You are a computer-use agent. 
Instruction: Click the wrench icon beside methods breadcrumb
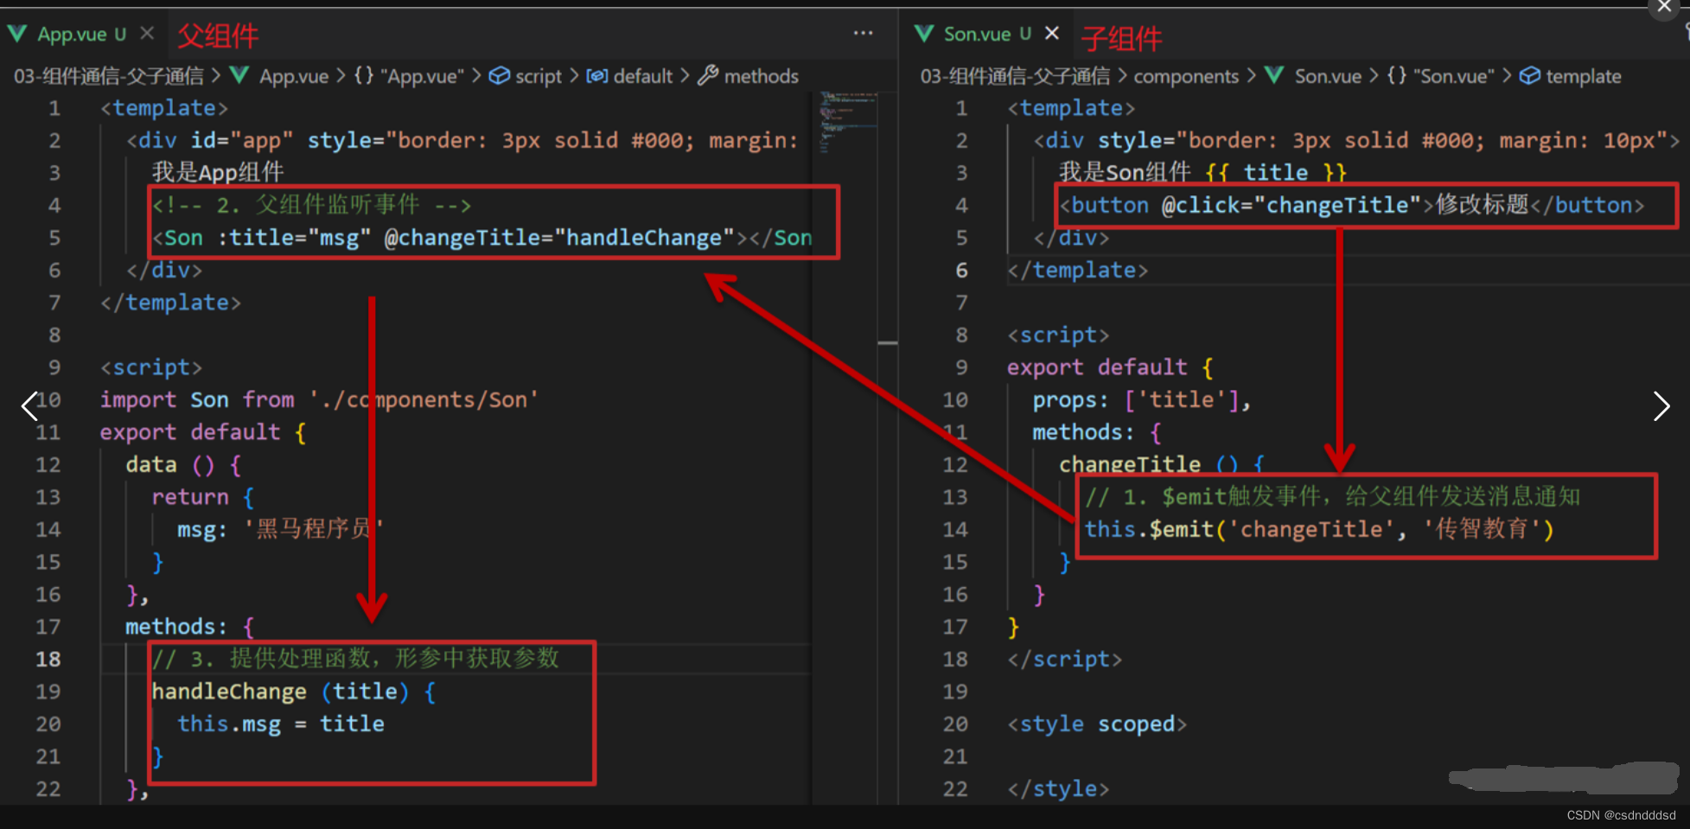(x=708, y=75)
